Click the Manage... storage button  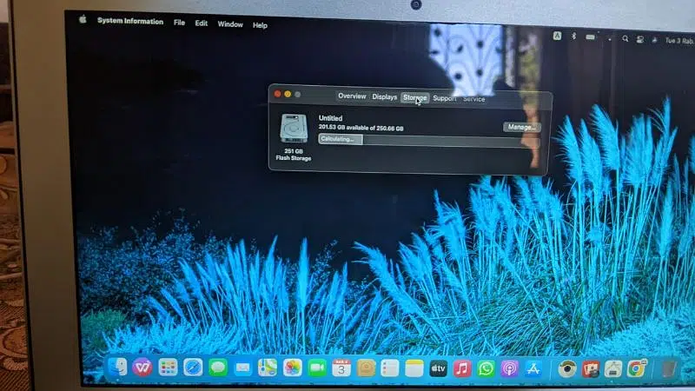521,127
